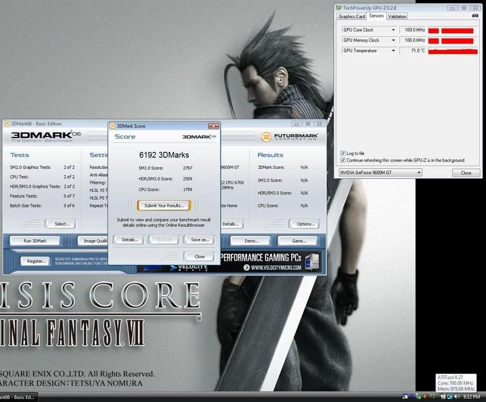Viewport: 486px width, 402px height.
Task: Click the 3DMark06 window title bar icon
Action: [x=7, y=124]
